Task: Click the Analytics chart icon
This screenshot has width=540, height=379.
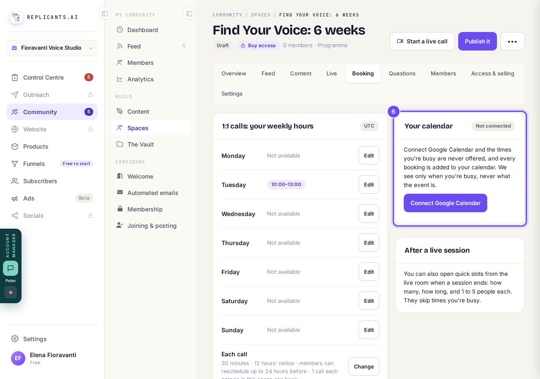Action: pyautogui.click(x=120, y=79)
